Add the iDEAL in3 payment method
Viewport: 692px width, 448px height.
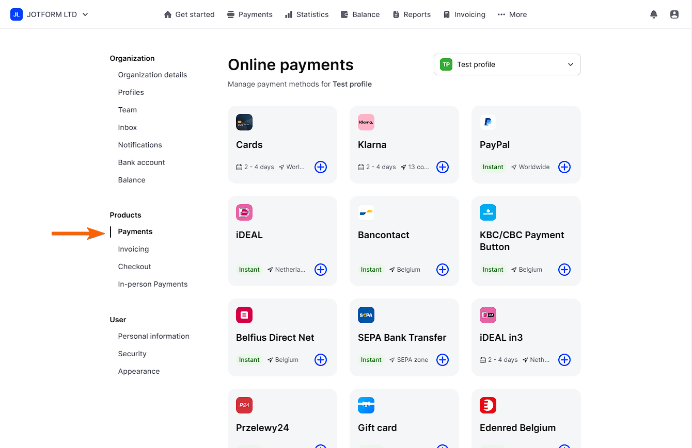564,360
